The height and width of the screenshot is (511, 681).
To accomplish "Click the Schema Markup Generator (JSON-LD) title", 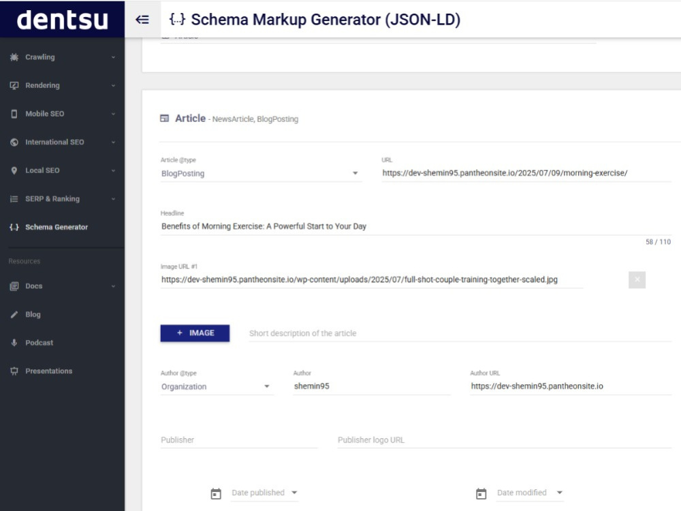I will pyautogui.click(x=326, y=20).
